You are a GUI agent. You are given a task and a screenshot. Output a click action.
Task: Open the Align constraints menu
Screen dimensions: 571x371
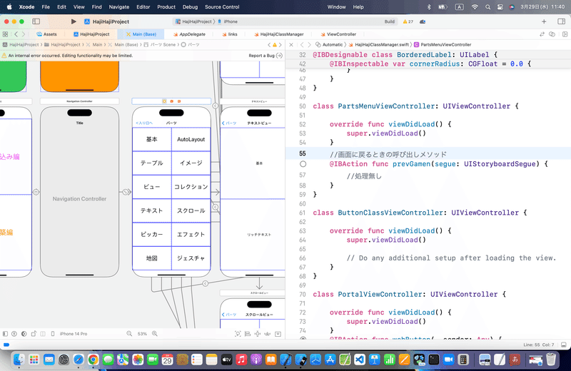click(248, 333)
